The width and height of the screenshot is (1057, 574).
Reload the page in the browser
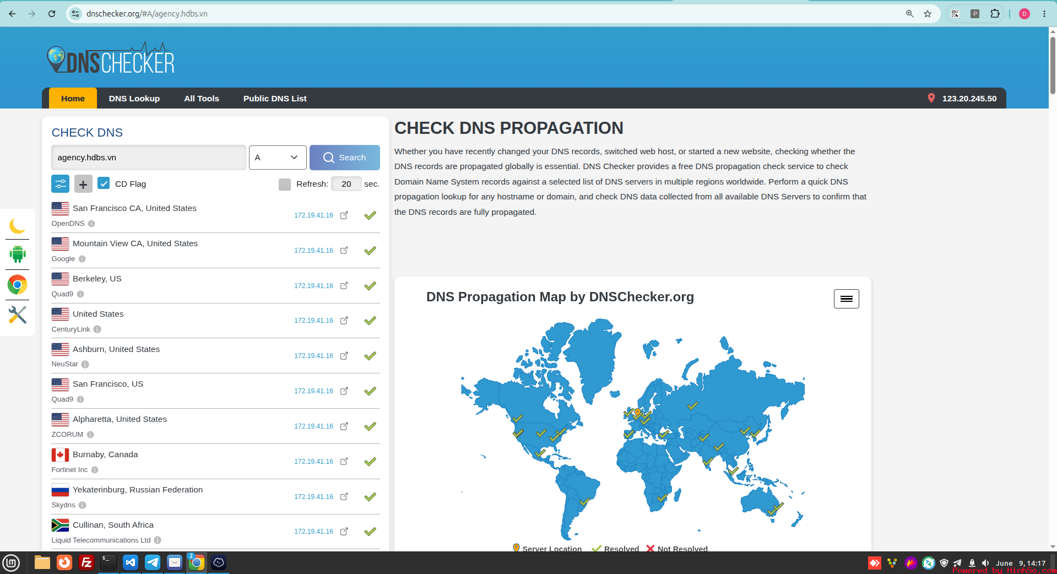[x=52, y=14]
